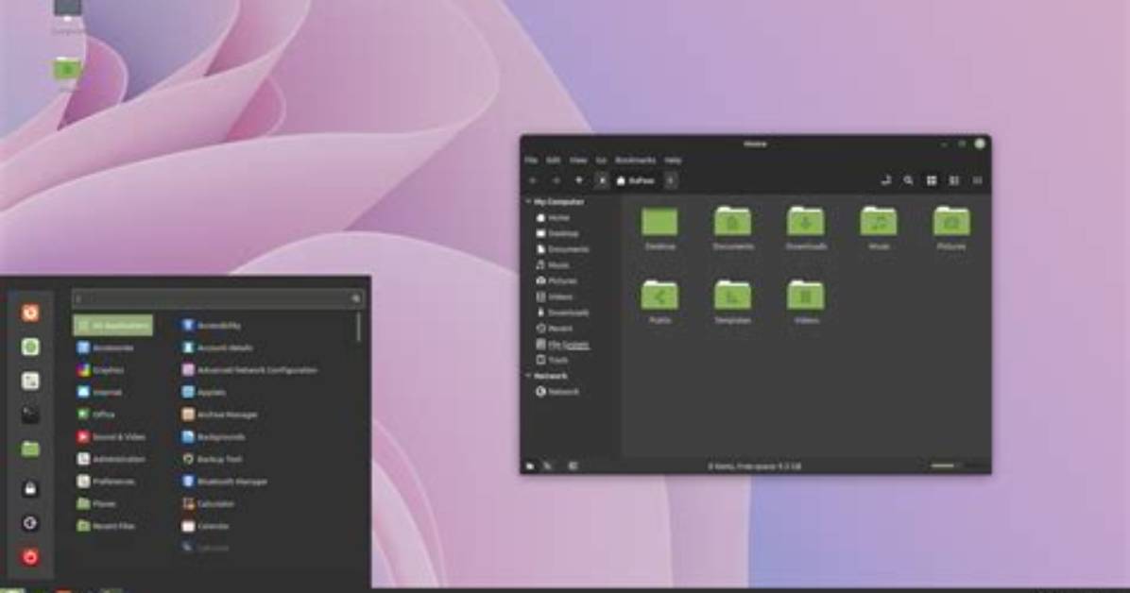The image size is (1130, 593).
Task: Launch Applets from the application list
Action: pos(204,393)
